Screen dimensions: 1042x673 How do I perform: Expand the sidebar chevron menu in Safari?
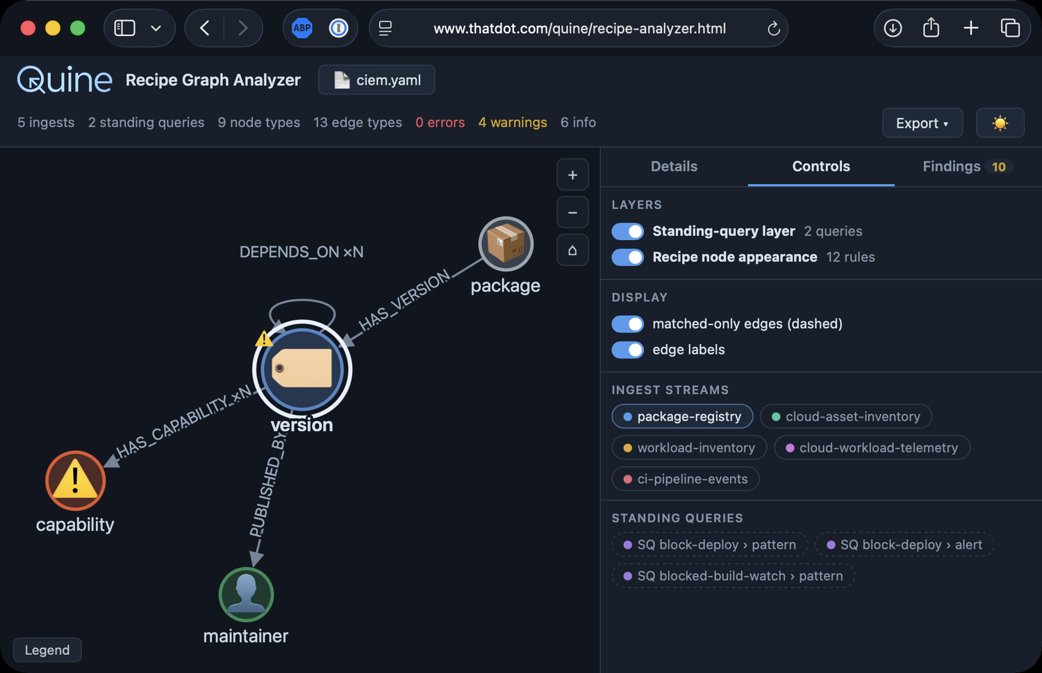point(156,28)
